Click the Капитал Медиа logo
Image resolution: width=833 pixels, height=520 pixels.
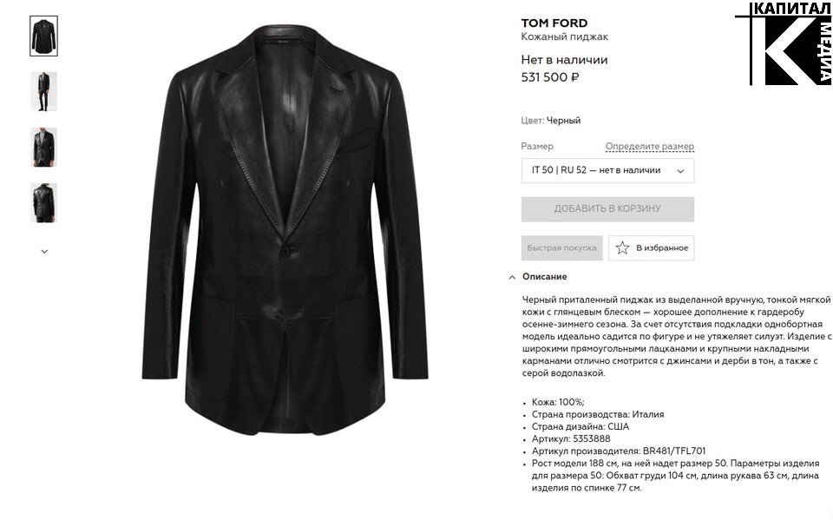point(783,43)
